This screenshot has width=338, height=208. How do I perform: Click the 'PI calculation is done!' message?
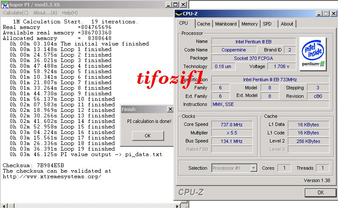pos(149,121)
